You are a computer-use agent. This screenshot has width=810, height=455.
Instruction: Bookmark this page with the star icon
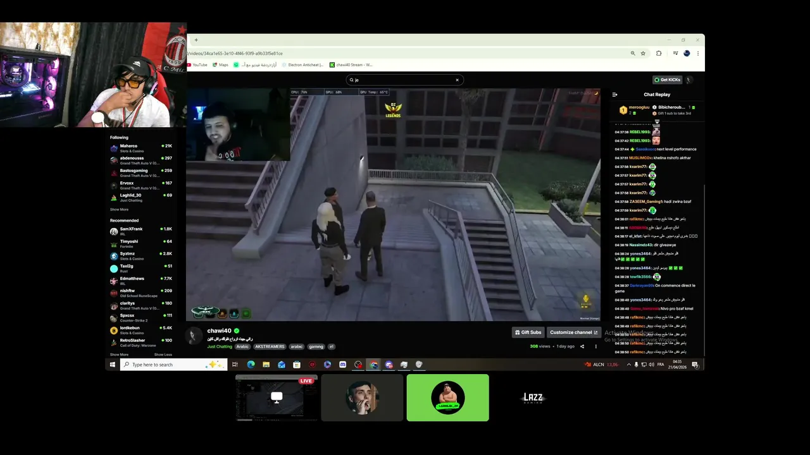coord(643,54)
